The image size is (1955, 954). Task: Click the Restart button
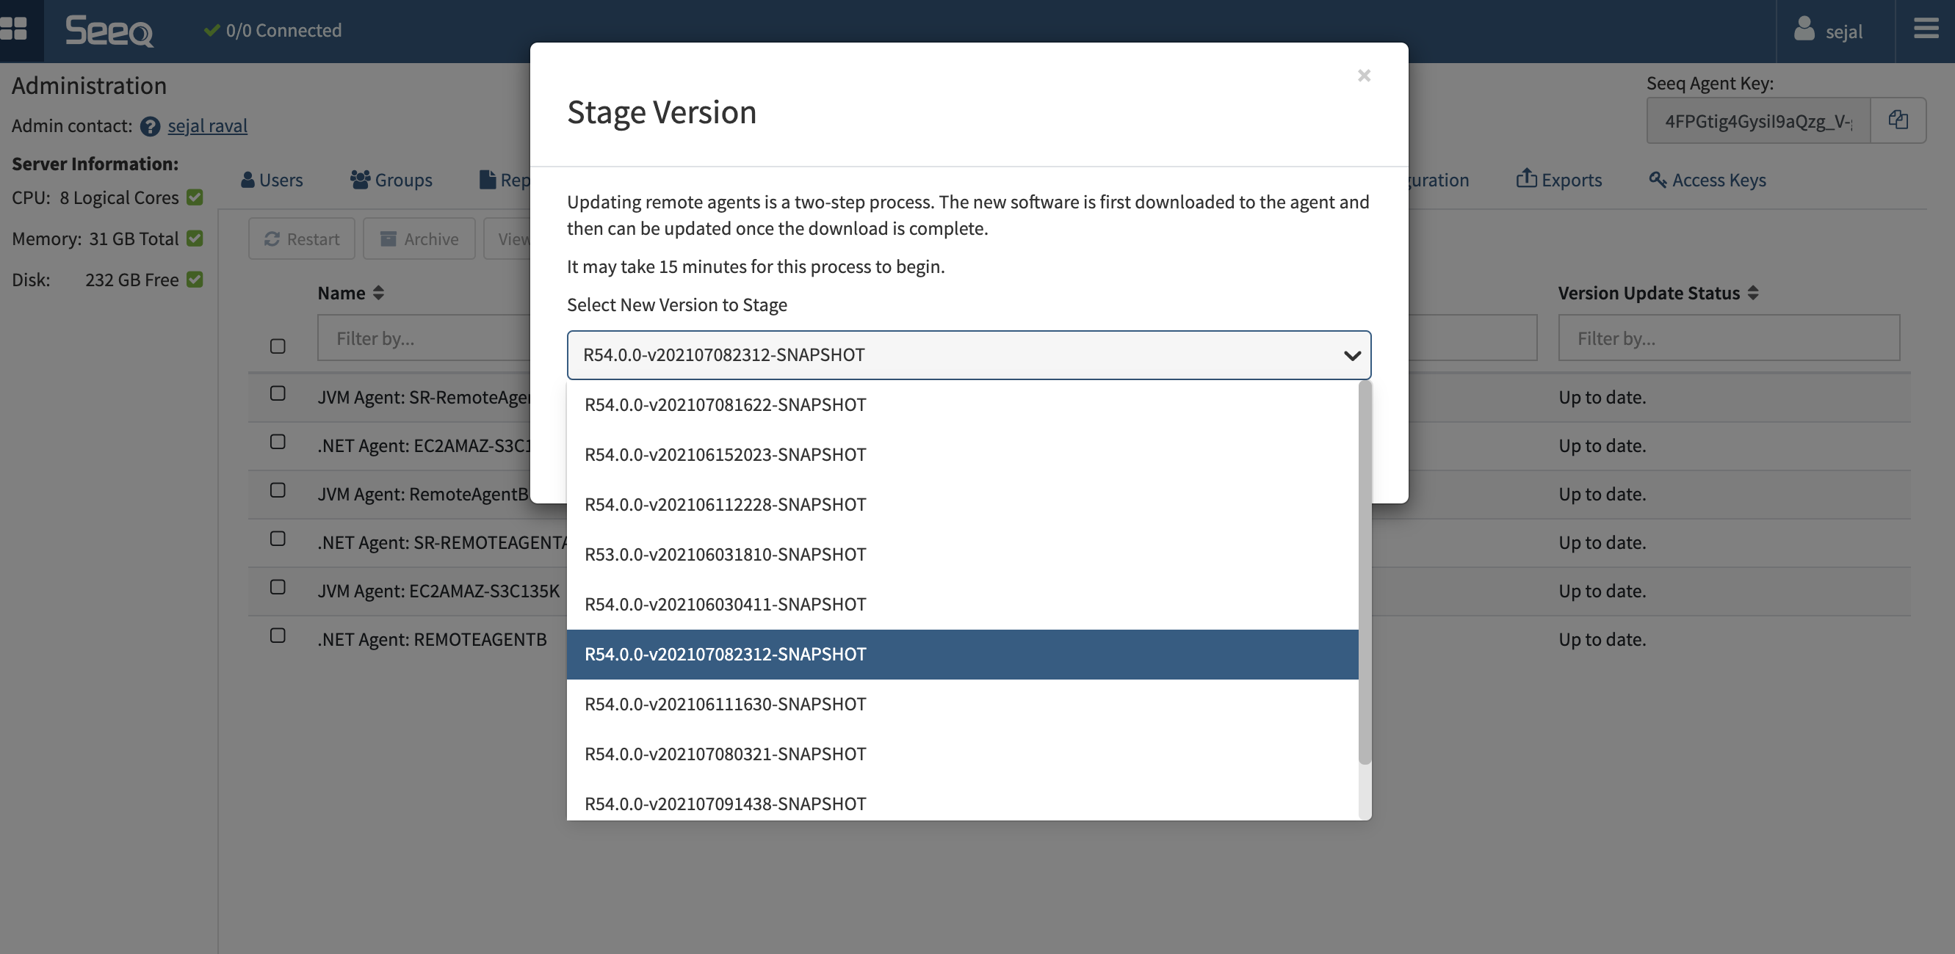[x=301, y=239]
